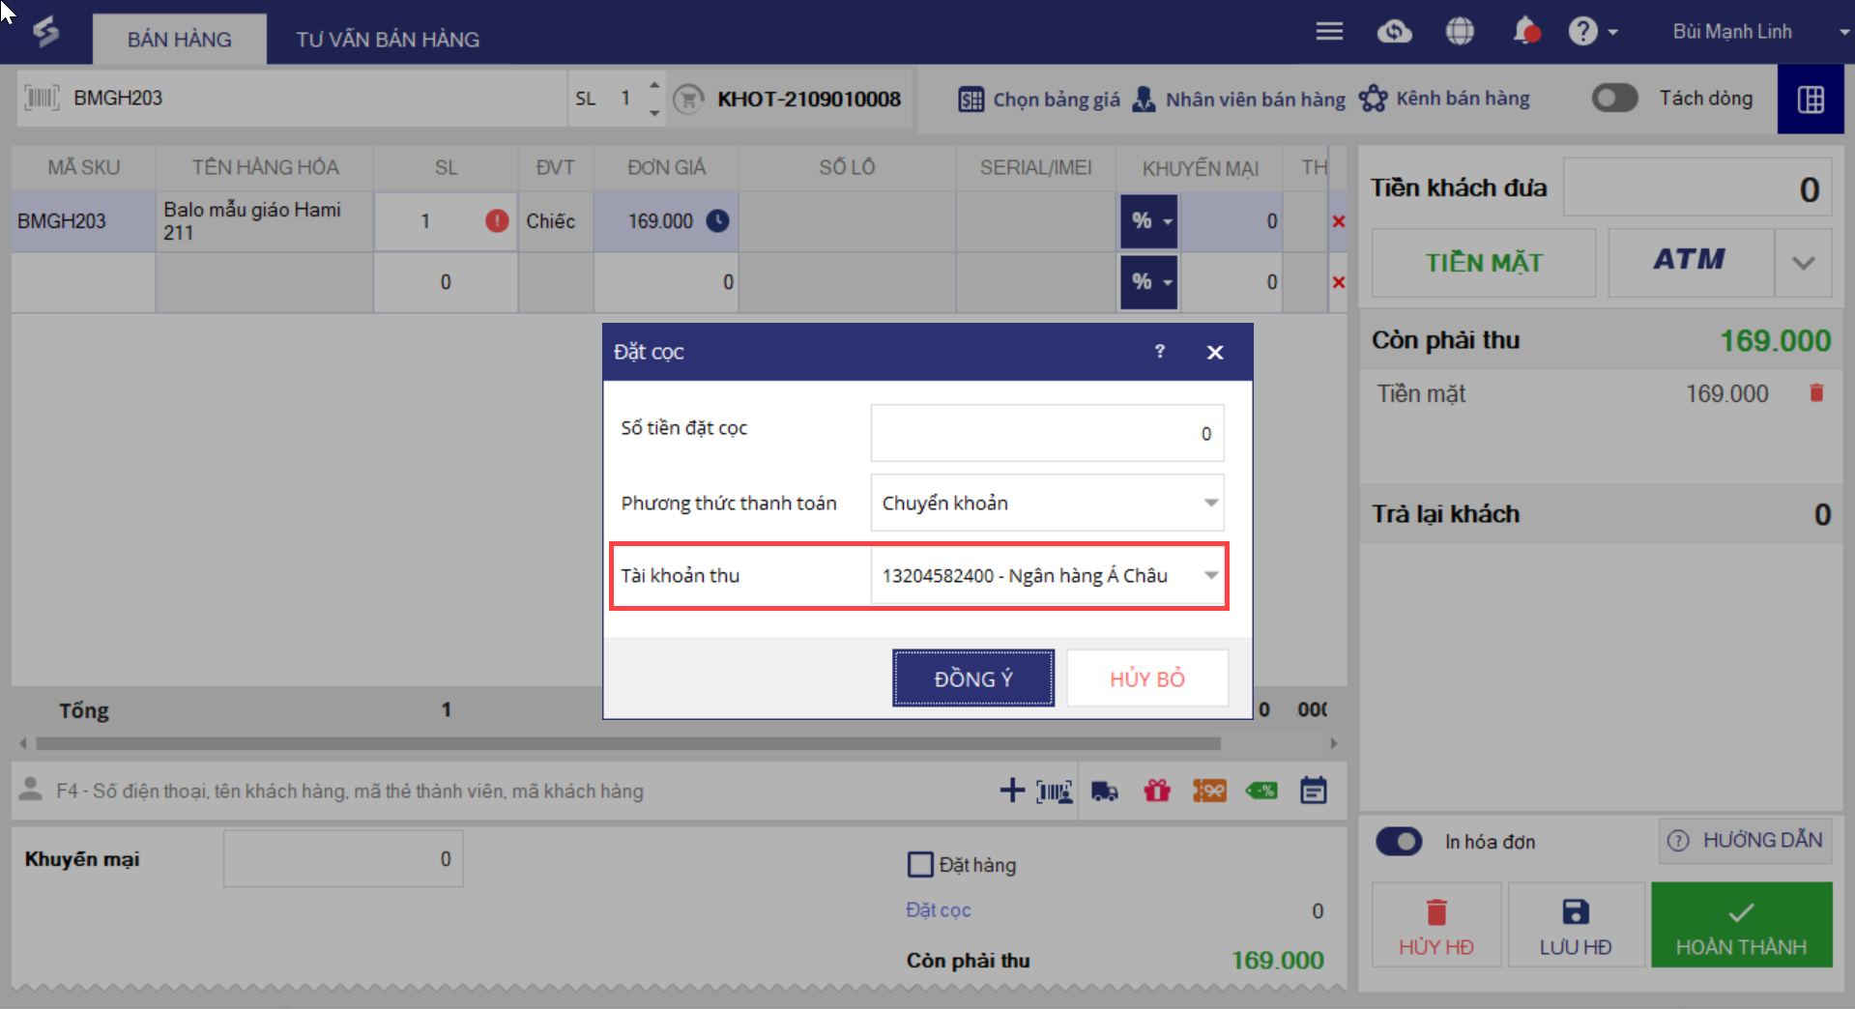Image resolution: width=1855 pixels, height=1009 pixels.
Task: Toggle the Tách dòng switch
Action: tap(1614, 99)
